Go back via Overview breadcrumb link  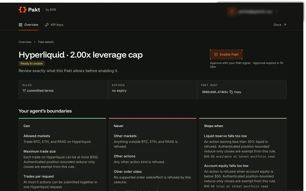coord(25,42)
